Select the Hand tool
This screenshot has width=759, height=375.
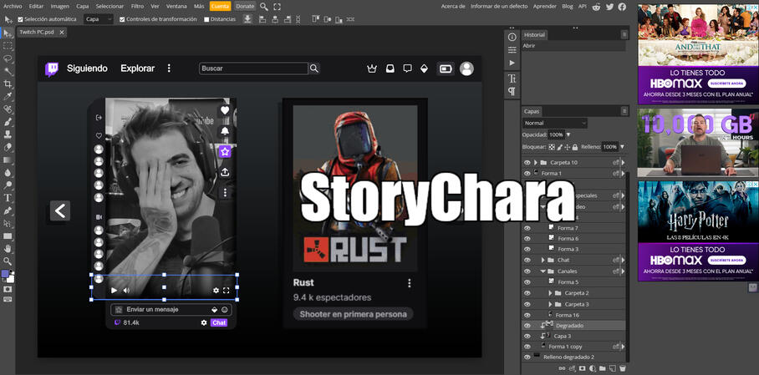(x=8, y=248)
